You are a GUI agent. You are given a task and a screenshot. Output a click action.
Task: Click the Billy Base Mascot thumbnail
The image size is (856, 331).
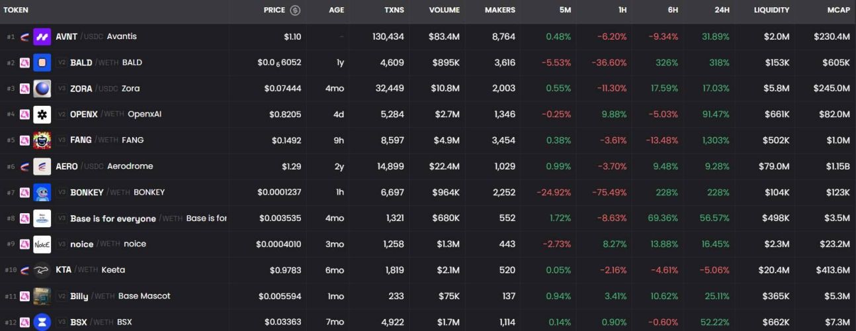point(42,296)
